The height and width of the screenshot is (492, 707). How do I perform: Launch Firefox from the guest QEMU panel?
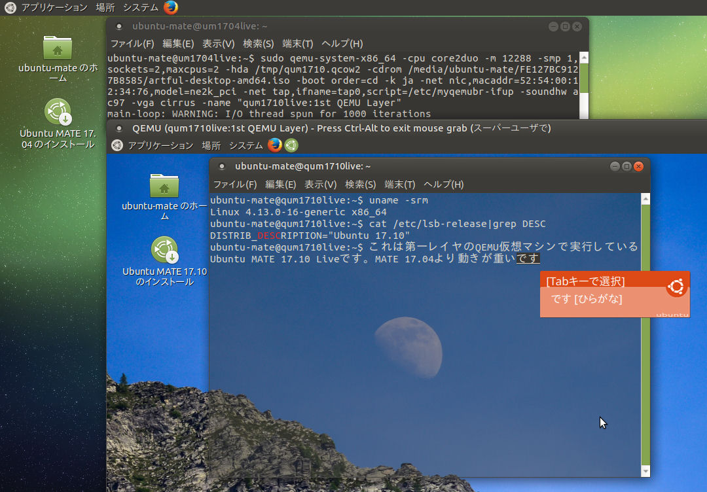(x=274, y=145)
